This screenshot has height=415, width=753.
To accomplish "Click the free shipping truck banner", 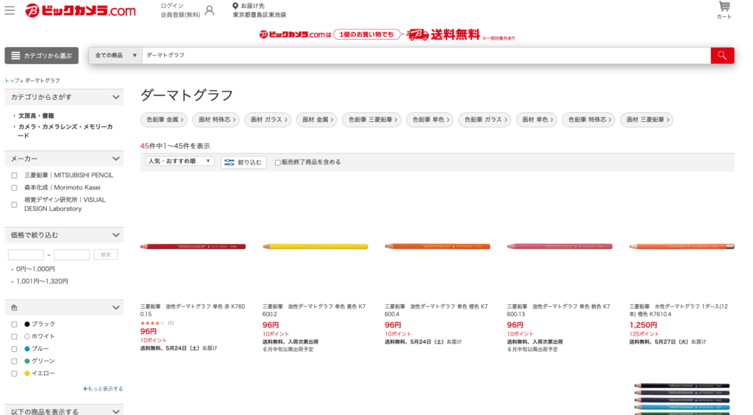I will pos(387,35).
